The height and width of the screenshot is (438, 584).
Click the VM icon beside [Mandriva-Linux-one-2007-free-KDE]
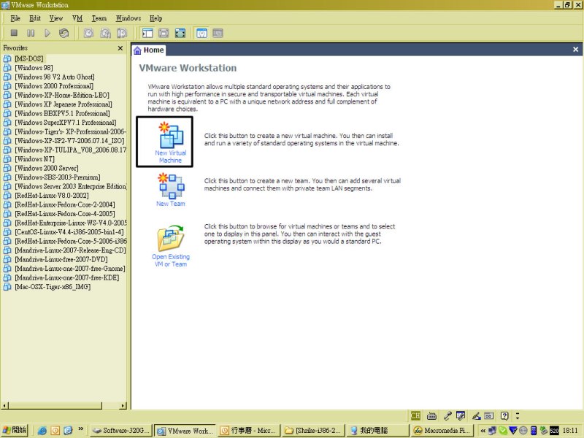[7, 277]
